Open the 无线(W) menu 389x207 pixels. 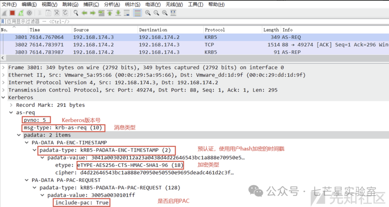tap(174, 4)
